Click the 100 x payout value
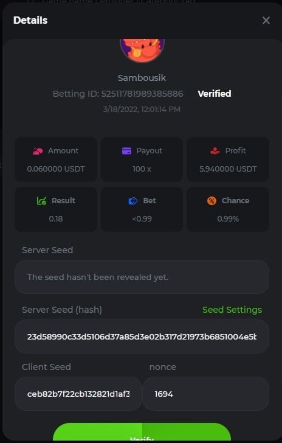Image resolution: width=282 pixels, height=443 pixels. (x=142, y=169)
